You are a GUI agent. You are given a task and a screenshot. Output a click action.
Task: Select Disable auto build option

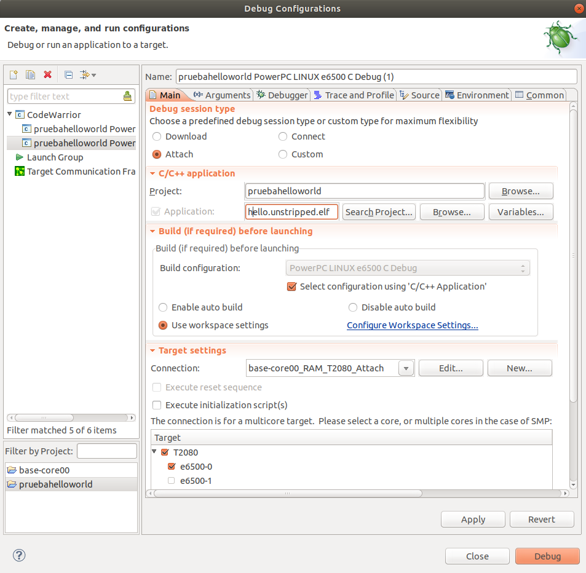coord(353,307)
